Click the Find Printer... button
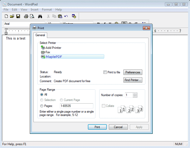Image resolution: width=190 pixels, height=148 pixels. 133,80
